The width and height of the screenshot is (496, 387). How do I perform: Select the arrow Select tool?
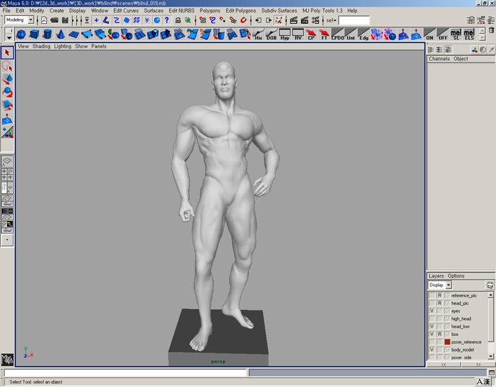(7, 53)
